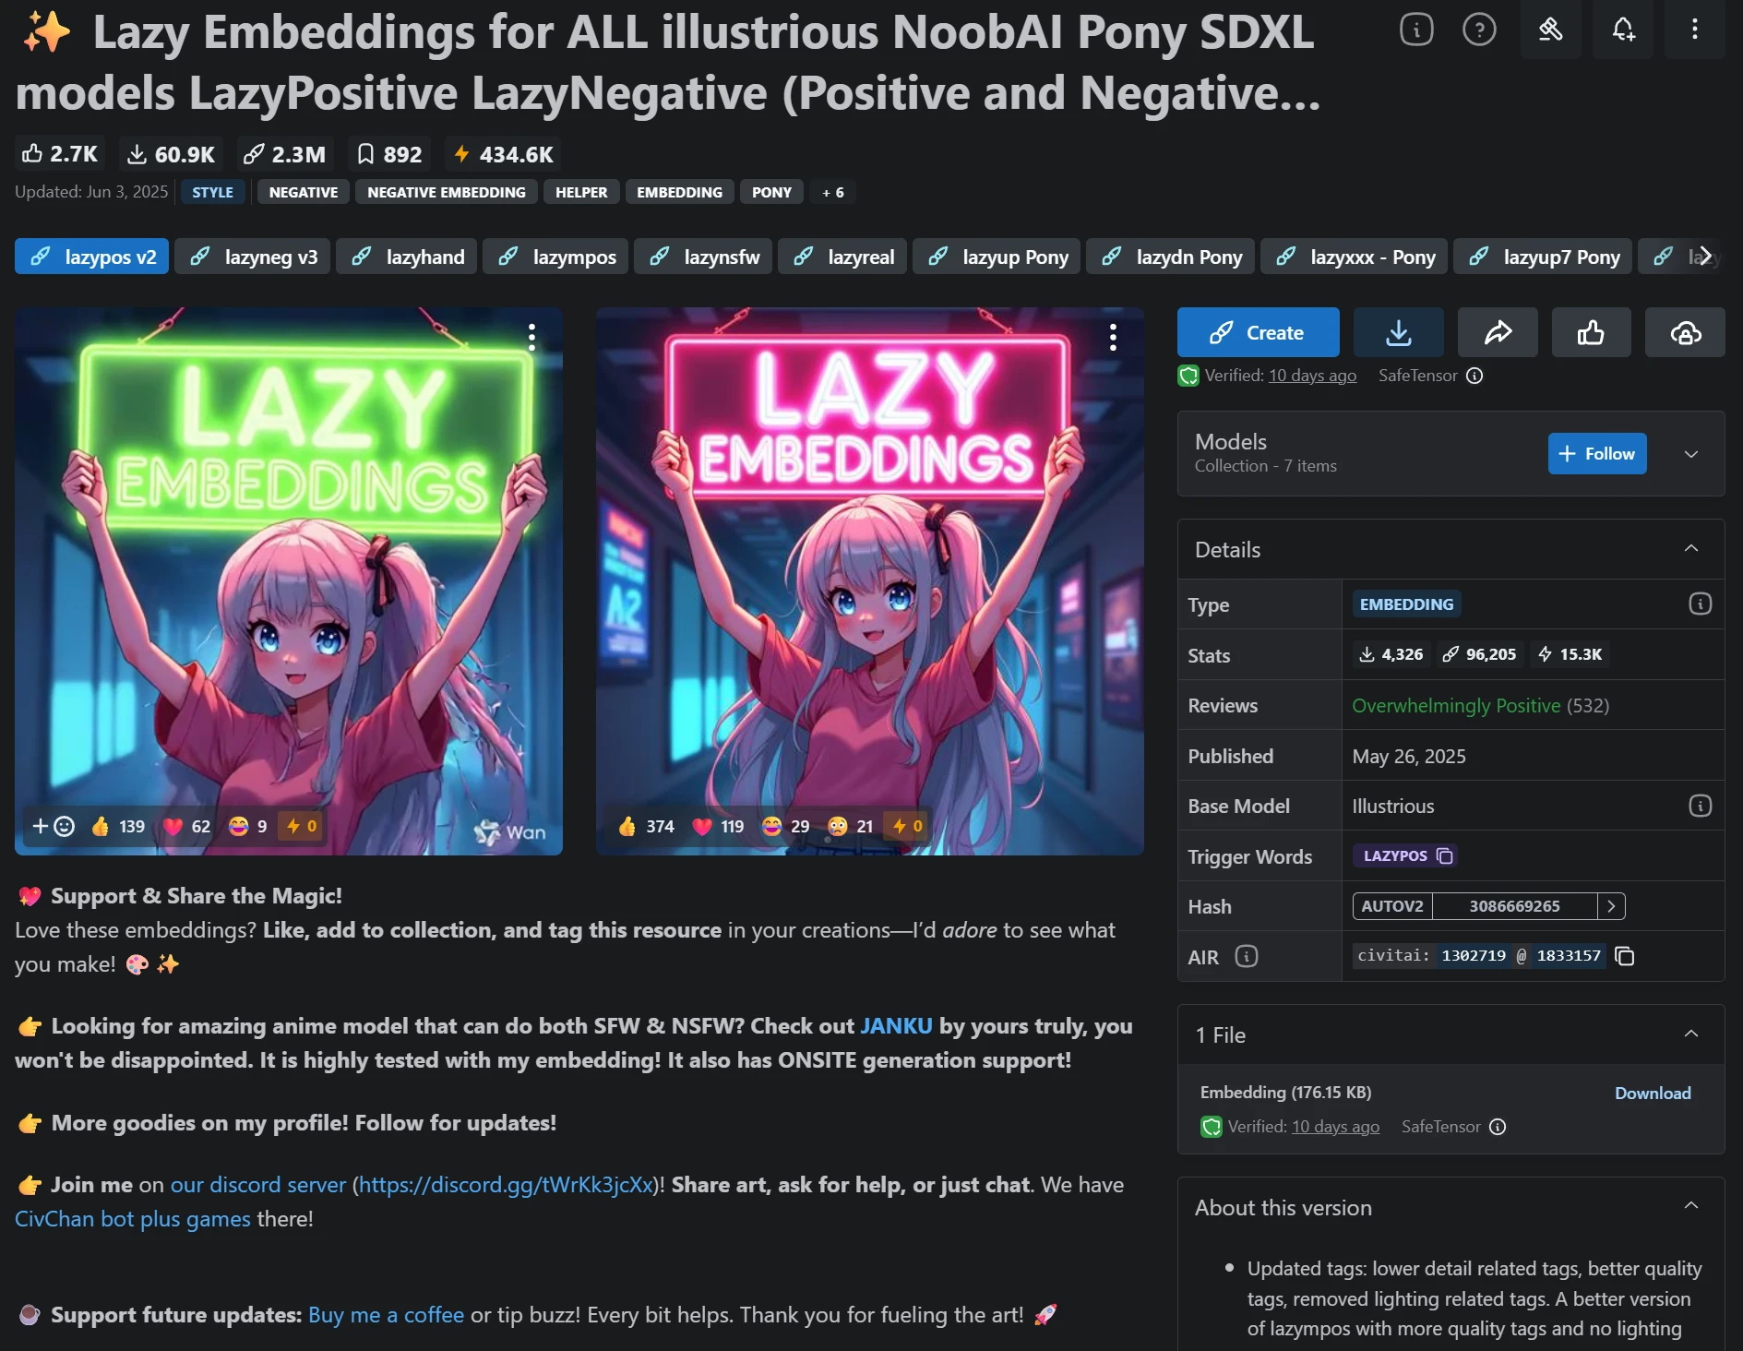Collapse the 1 File section
Image resolution: width=1743 pixels, height=1351 pixels.
(1691, 1034)
